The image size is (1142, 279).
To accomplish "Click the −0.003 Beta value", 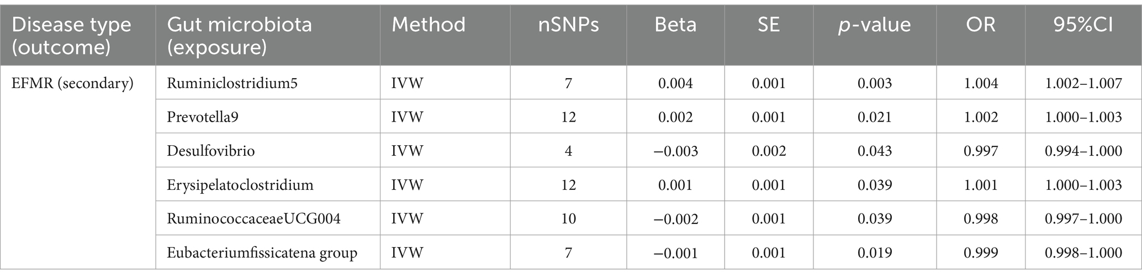I will coord(675,151).
